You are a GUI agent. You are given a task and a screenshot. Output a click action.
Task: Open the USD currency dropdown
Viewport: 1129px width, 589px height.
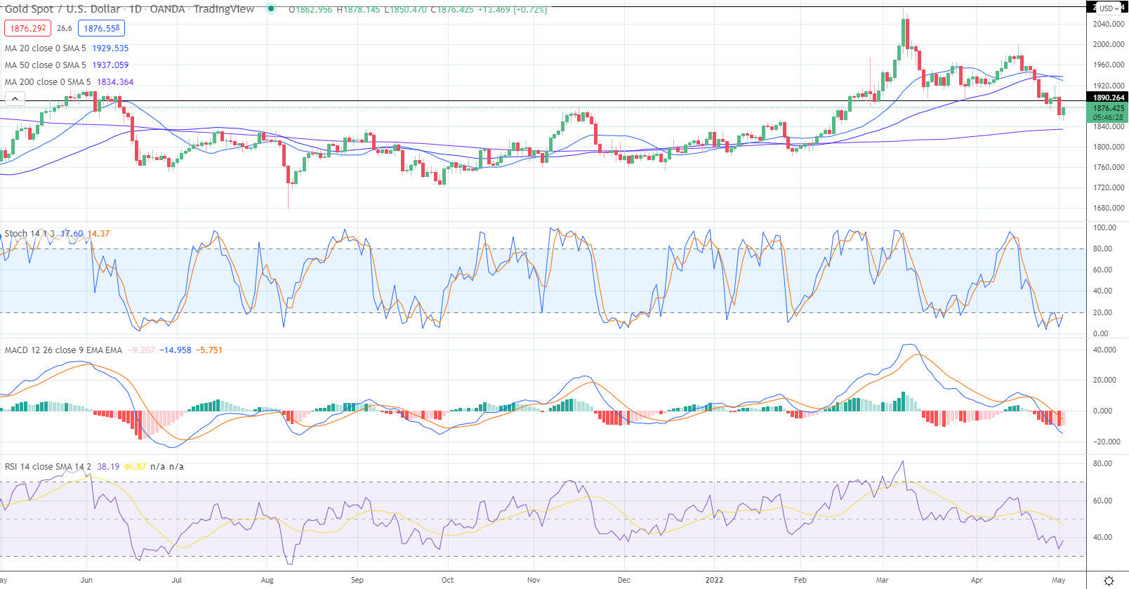1108,8
